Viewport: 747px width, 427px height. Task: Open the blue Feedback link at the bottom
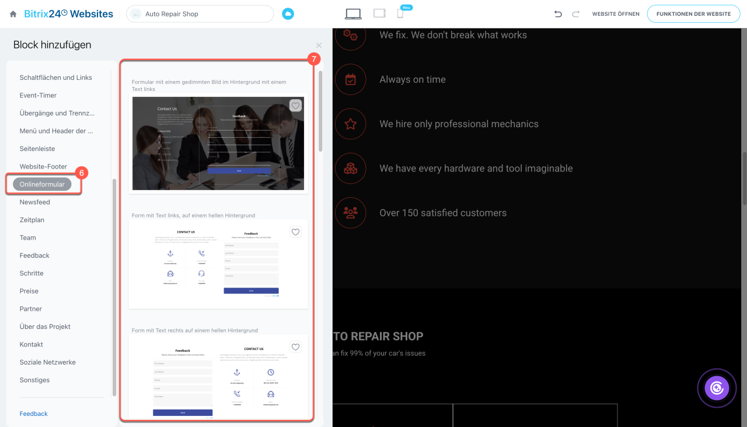pos(34,414)
